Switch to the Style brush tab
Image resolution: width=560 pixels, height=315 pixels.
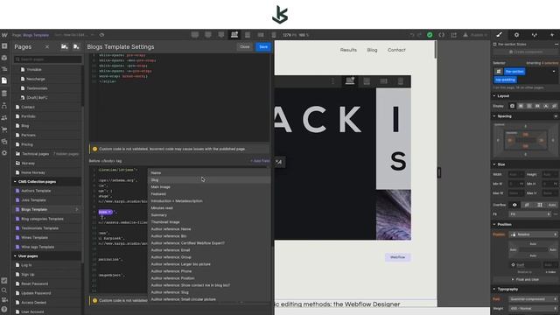500,35
